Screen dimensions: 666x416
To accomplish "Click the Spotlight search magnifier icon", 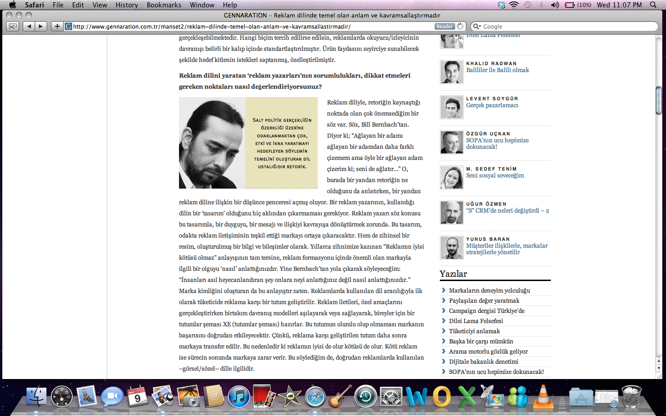I will 653,5.
